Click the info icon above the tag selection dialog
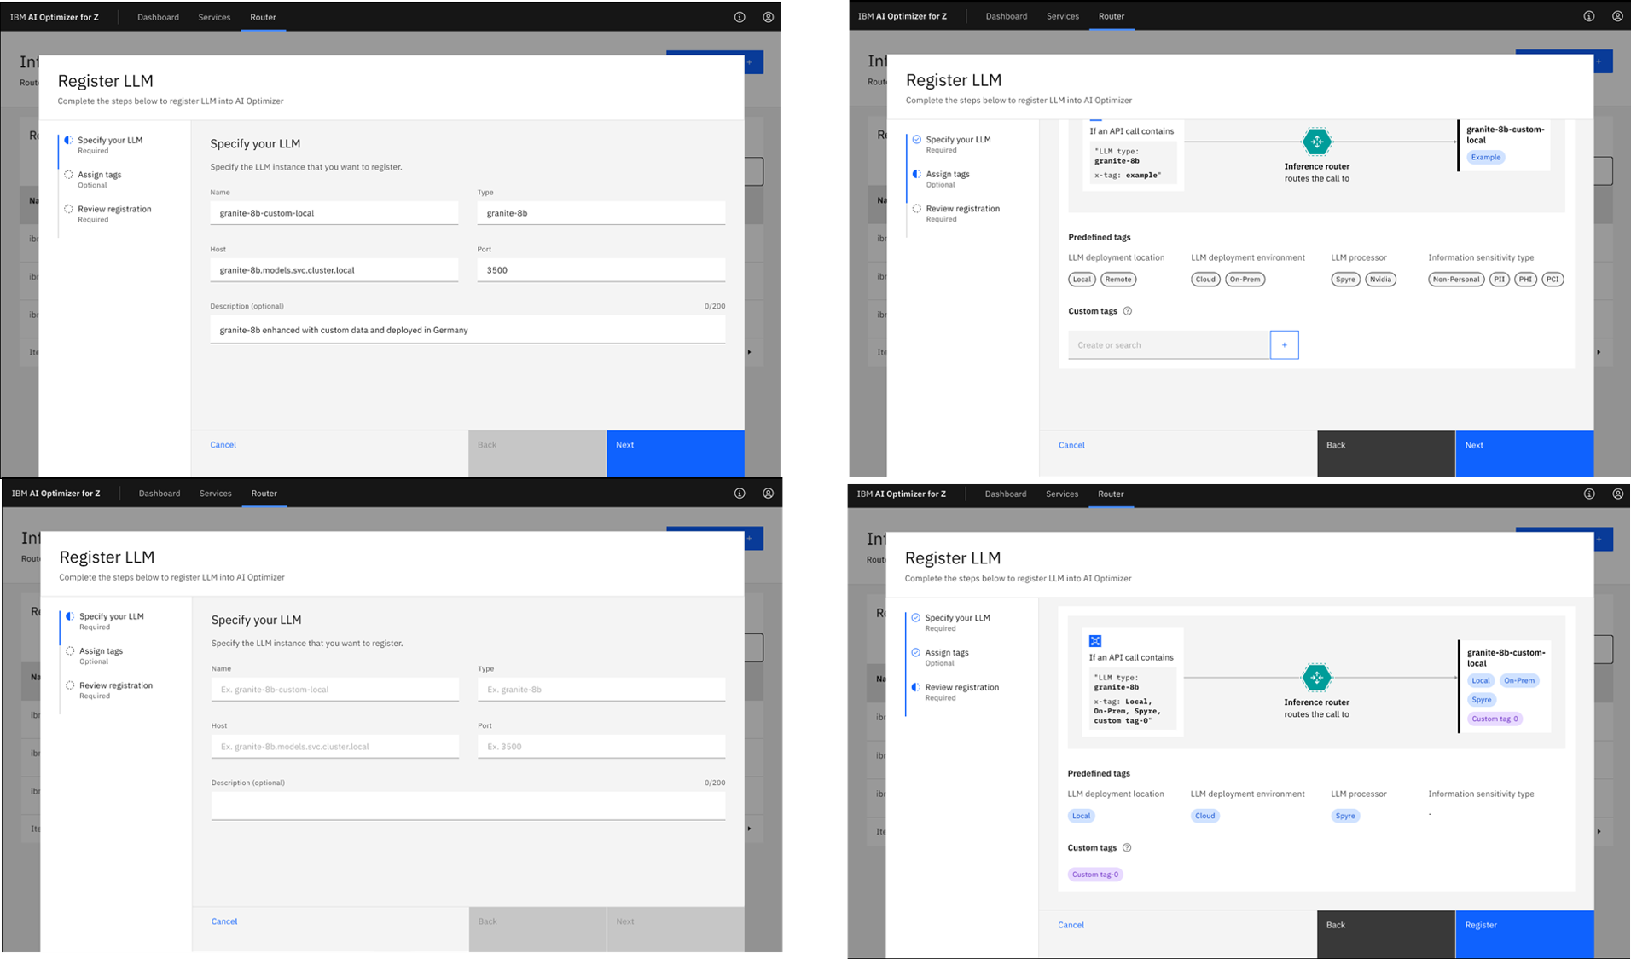The image size is (1631, 959). (1589, 16)
